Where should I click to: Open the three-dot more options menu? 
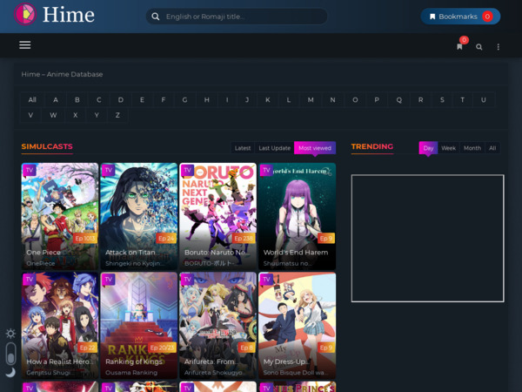(x=498, y=47)
